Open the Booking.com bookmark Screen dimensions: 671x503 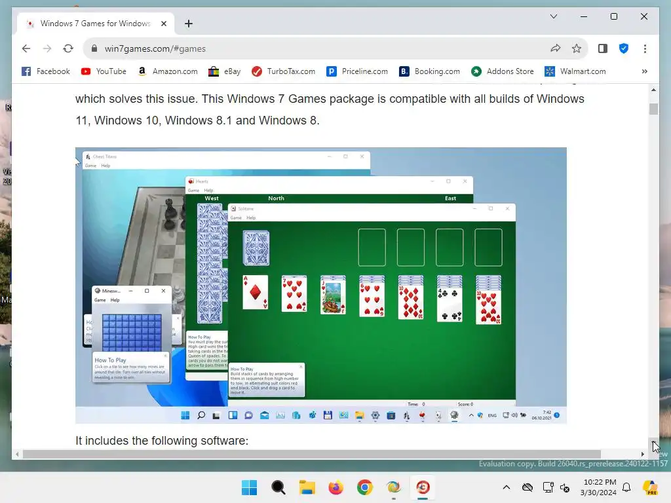point(429,71)
